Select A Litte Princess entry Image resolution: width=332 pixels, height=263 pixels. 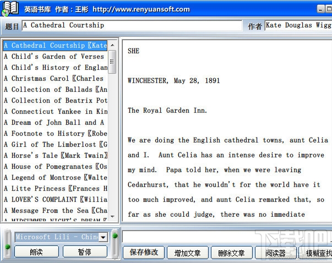click(x=55, y=189)
